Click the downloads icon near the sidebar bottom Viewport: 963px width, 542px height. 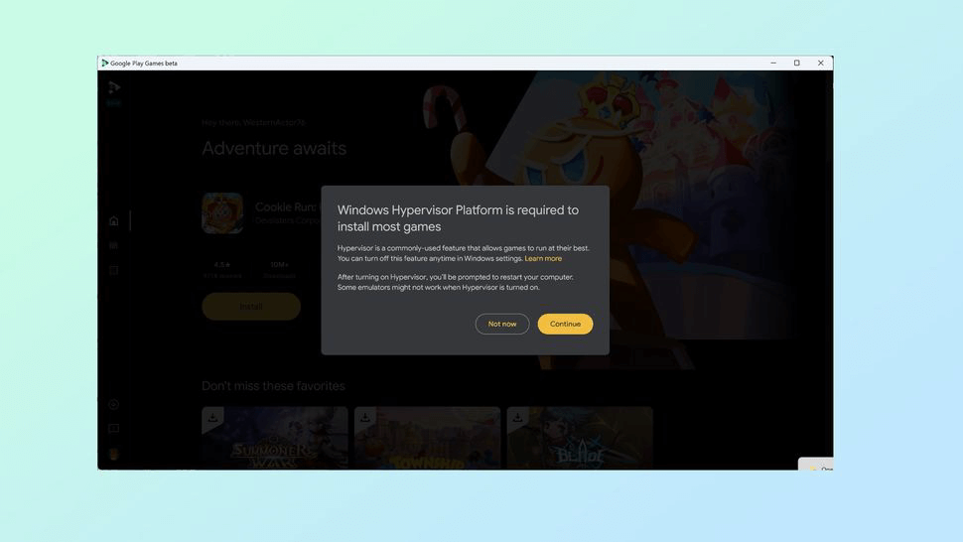click(113, 404)
